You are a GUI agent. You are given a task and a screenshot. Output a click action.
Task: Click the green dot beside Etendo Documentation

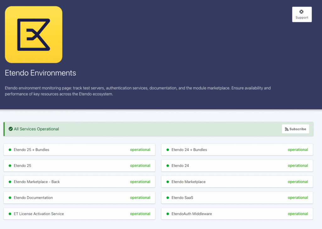[x=10, y=198]
